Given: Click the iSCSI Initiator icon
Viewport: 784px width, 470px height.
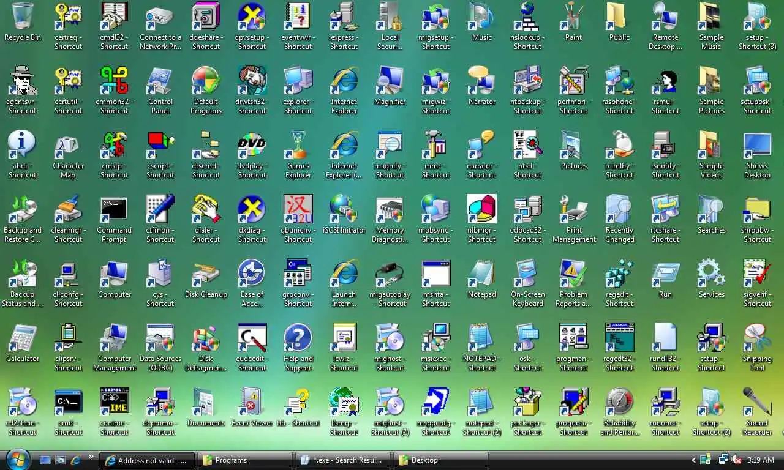Looking at the screenshot, I should (344, 209).
